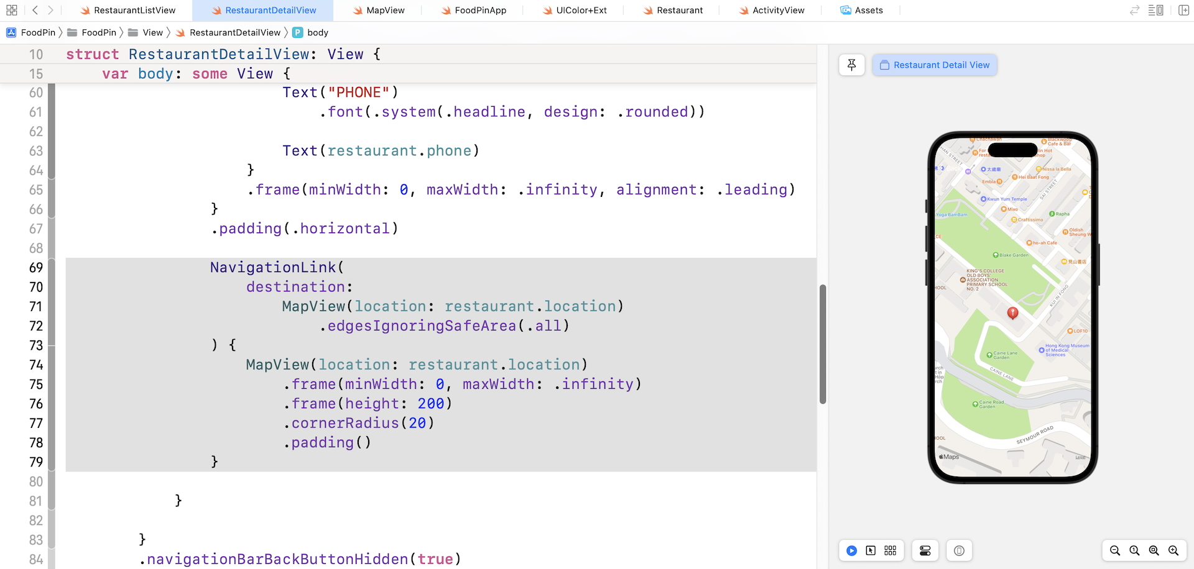The height and width of the screenshot is (569, 1194).
Task: Go back to previous file in history
Action: (x=35, y=10)
